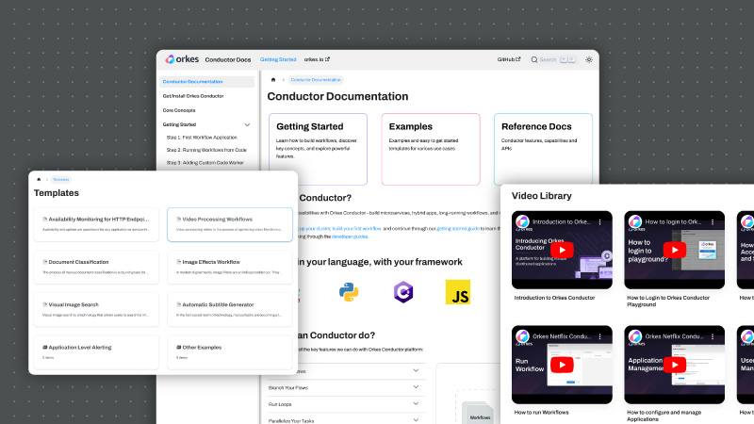The width and height of the screenshot is (754, 424).
Task: Click the Templates breadcrumb chip
Action: click(60, 179)
